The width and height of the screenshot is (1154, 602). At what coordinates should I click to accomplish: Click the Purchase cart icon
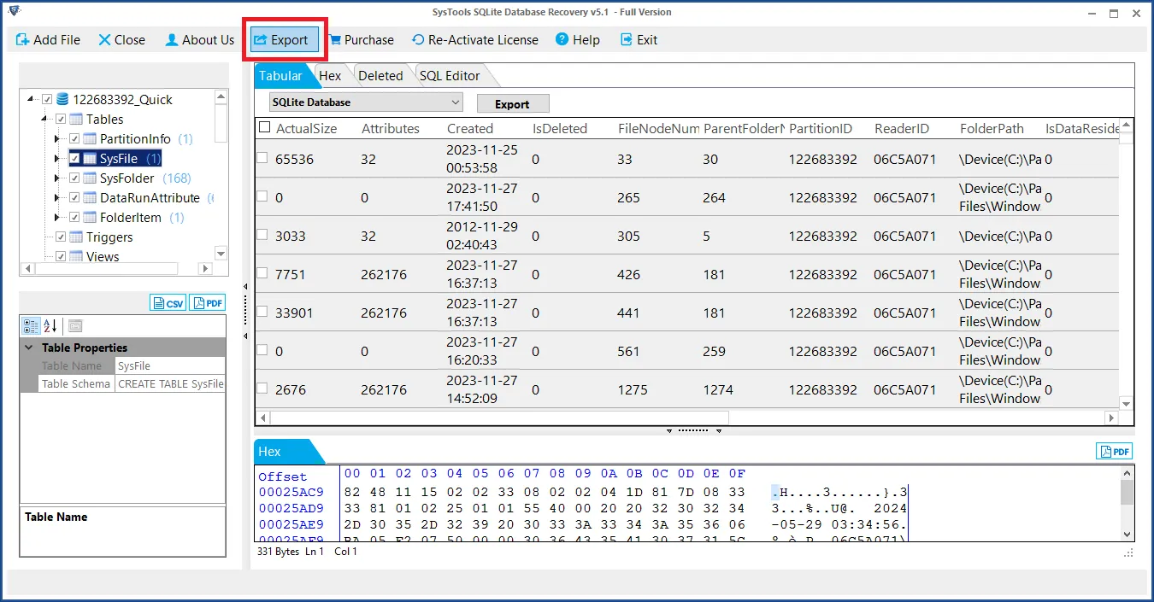point(335,40)
